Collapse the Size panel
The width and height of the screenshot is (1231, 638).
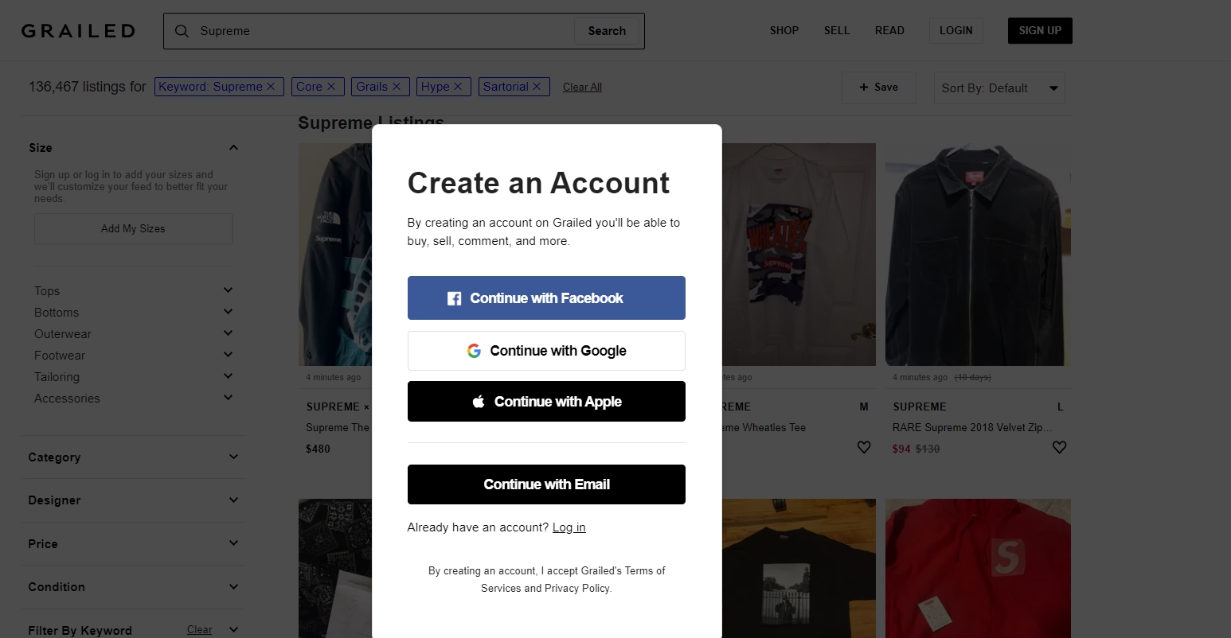[233, 147]
